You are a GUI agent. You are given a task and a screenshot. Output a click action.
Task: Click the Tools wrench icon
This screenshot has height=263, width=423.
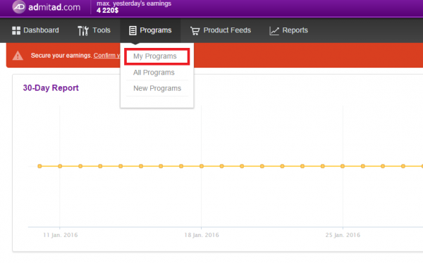[x=83, y=31]
